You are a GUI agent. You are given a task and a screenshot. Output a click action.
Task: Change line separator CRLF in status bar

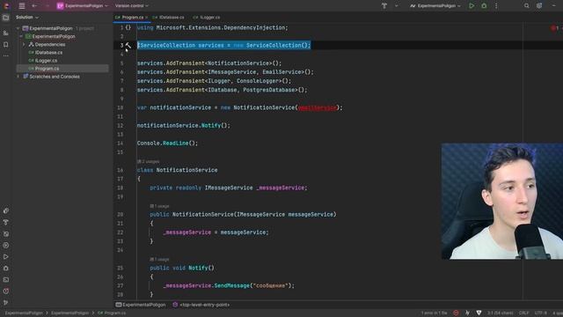pyautogui.click(x=523, y=313)
